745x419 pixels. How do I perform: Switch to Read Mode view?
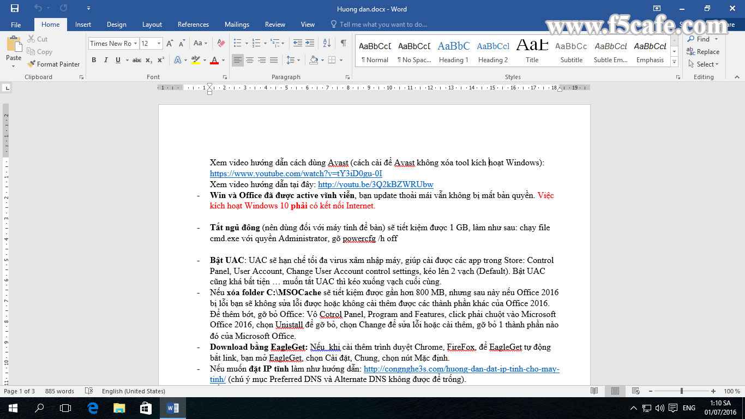594,391
